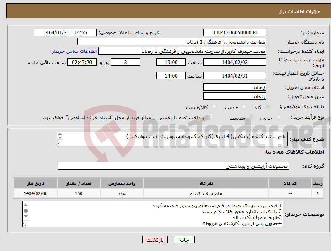This screenshot has width=331, height=251.
Task: Click price validity time 14:00
Action: pyautogui.click(x=171, y=76)
